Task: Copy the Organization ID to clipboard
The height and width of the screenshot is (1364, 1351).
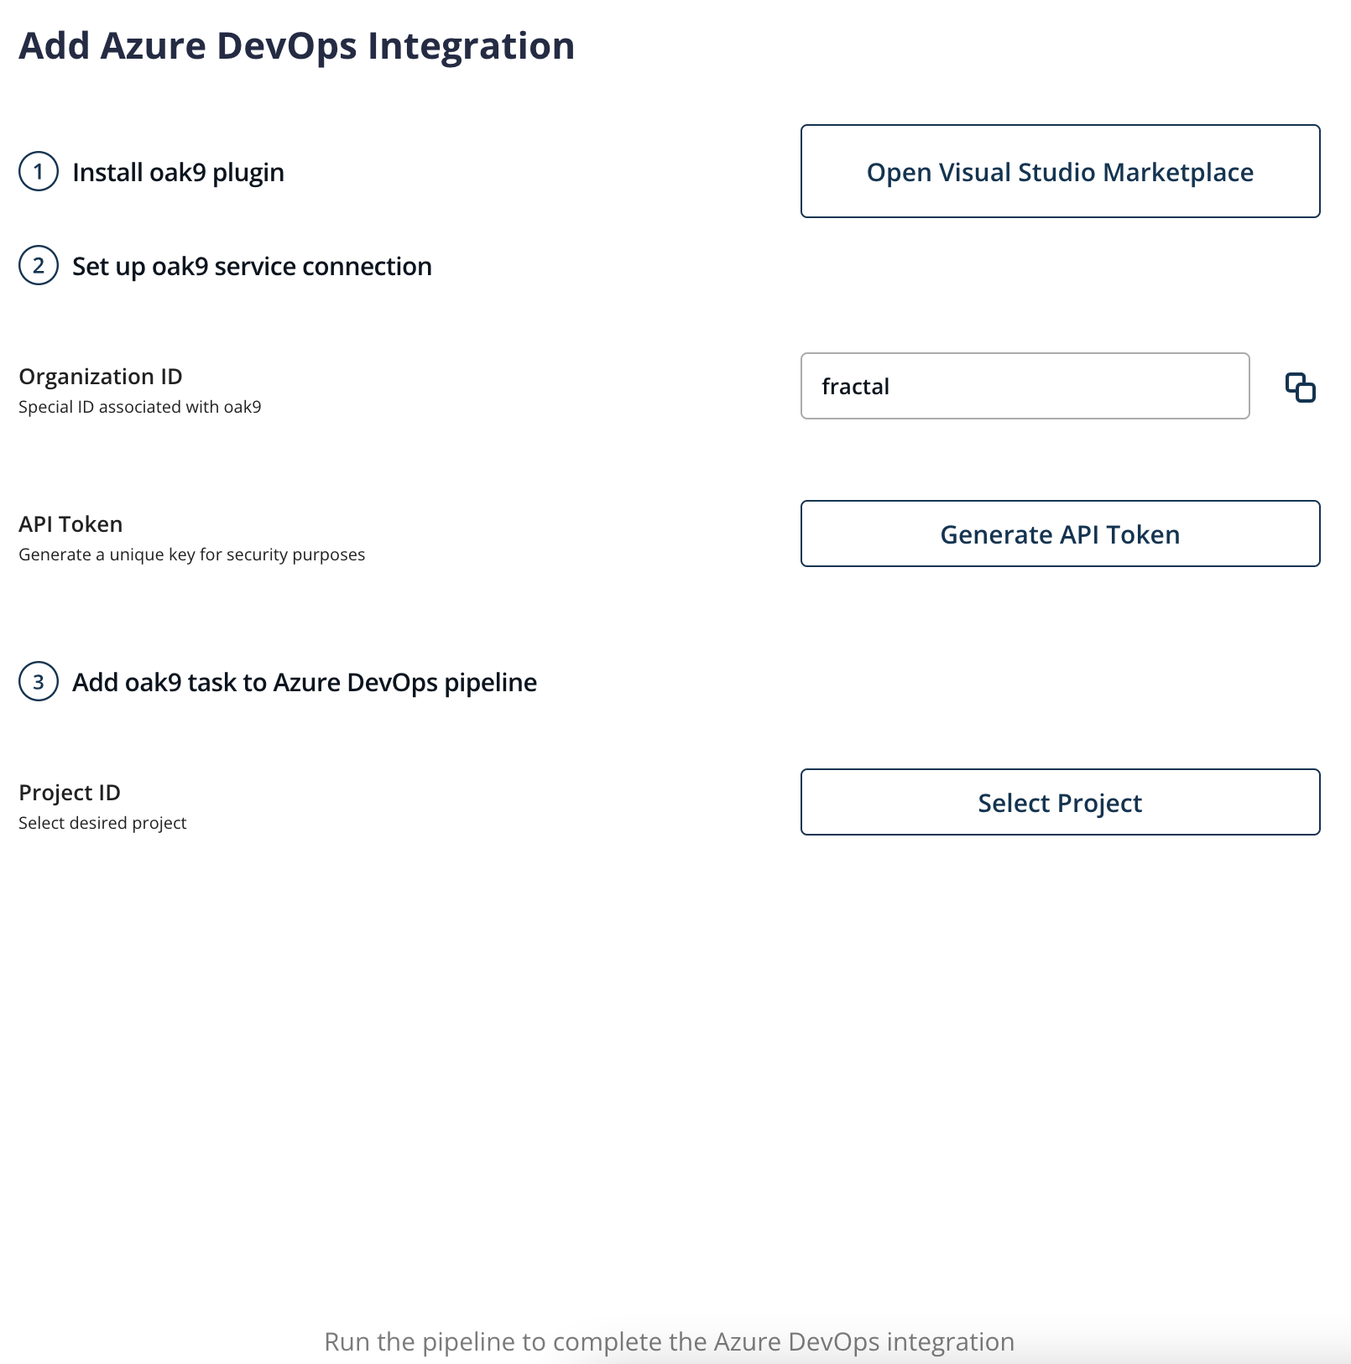Action: (x=1300, y=387)
